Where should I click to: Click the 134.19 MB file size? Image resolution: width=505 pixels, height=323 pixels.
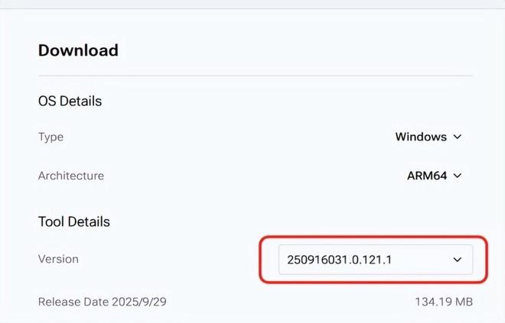(444, 302)
